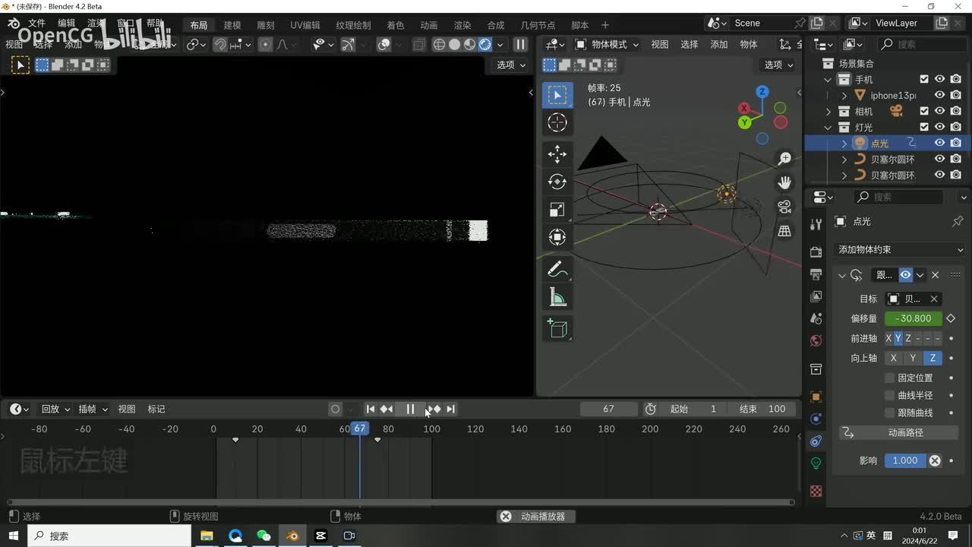Choose the Measure tool
Image resolution: width=972 pixels, height=547 pixels.
pos(557,298)
